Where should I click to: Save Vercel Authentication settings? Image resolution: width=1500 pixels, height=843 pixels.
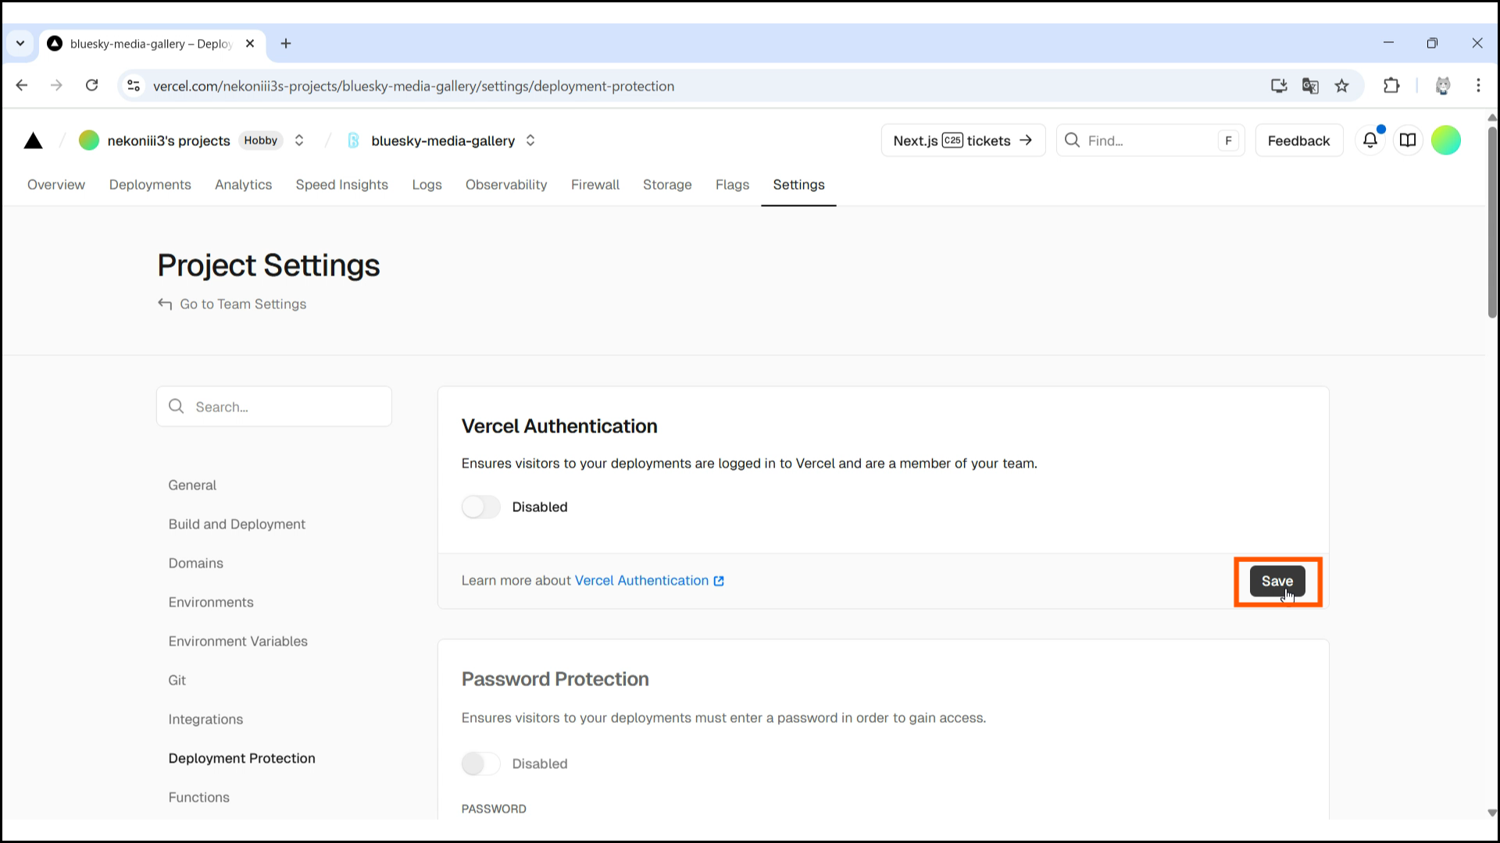click(1277, 581)
